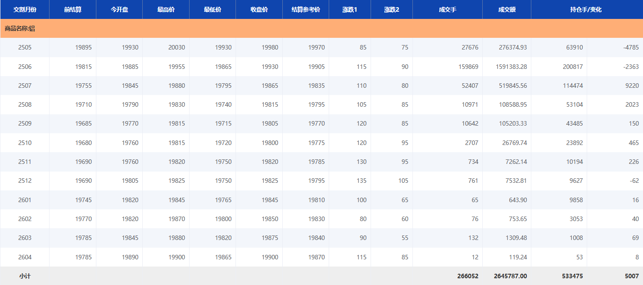Viewport: 643px width, 285px height.
Task: Select the 今开盘 column header
Action: [x=119, y=9]
